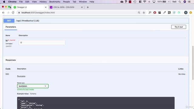Open the Siri menu bar icon
The image size is (194, 109).
pos(185,2)
